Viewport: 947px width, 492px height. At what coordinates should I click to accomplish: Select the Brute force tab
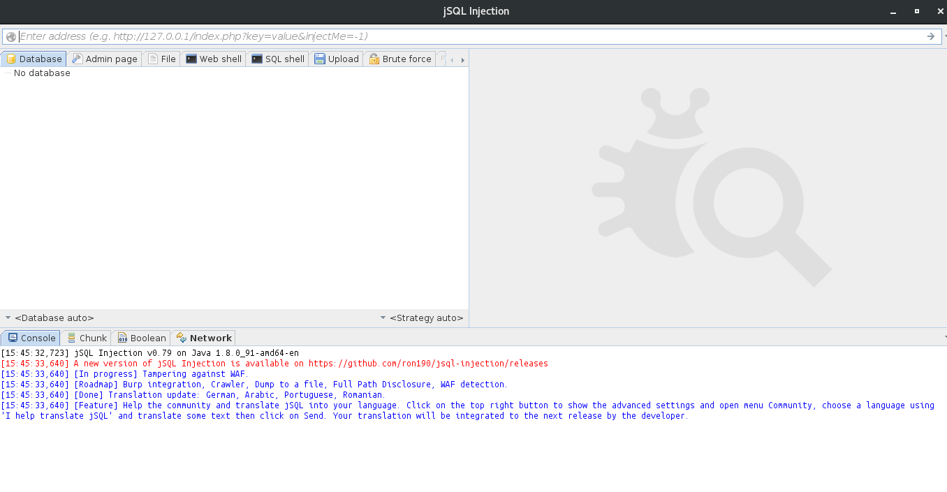click(x=400, y=59)
